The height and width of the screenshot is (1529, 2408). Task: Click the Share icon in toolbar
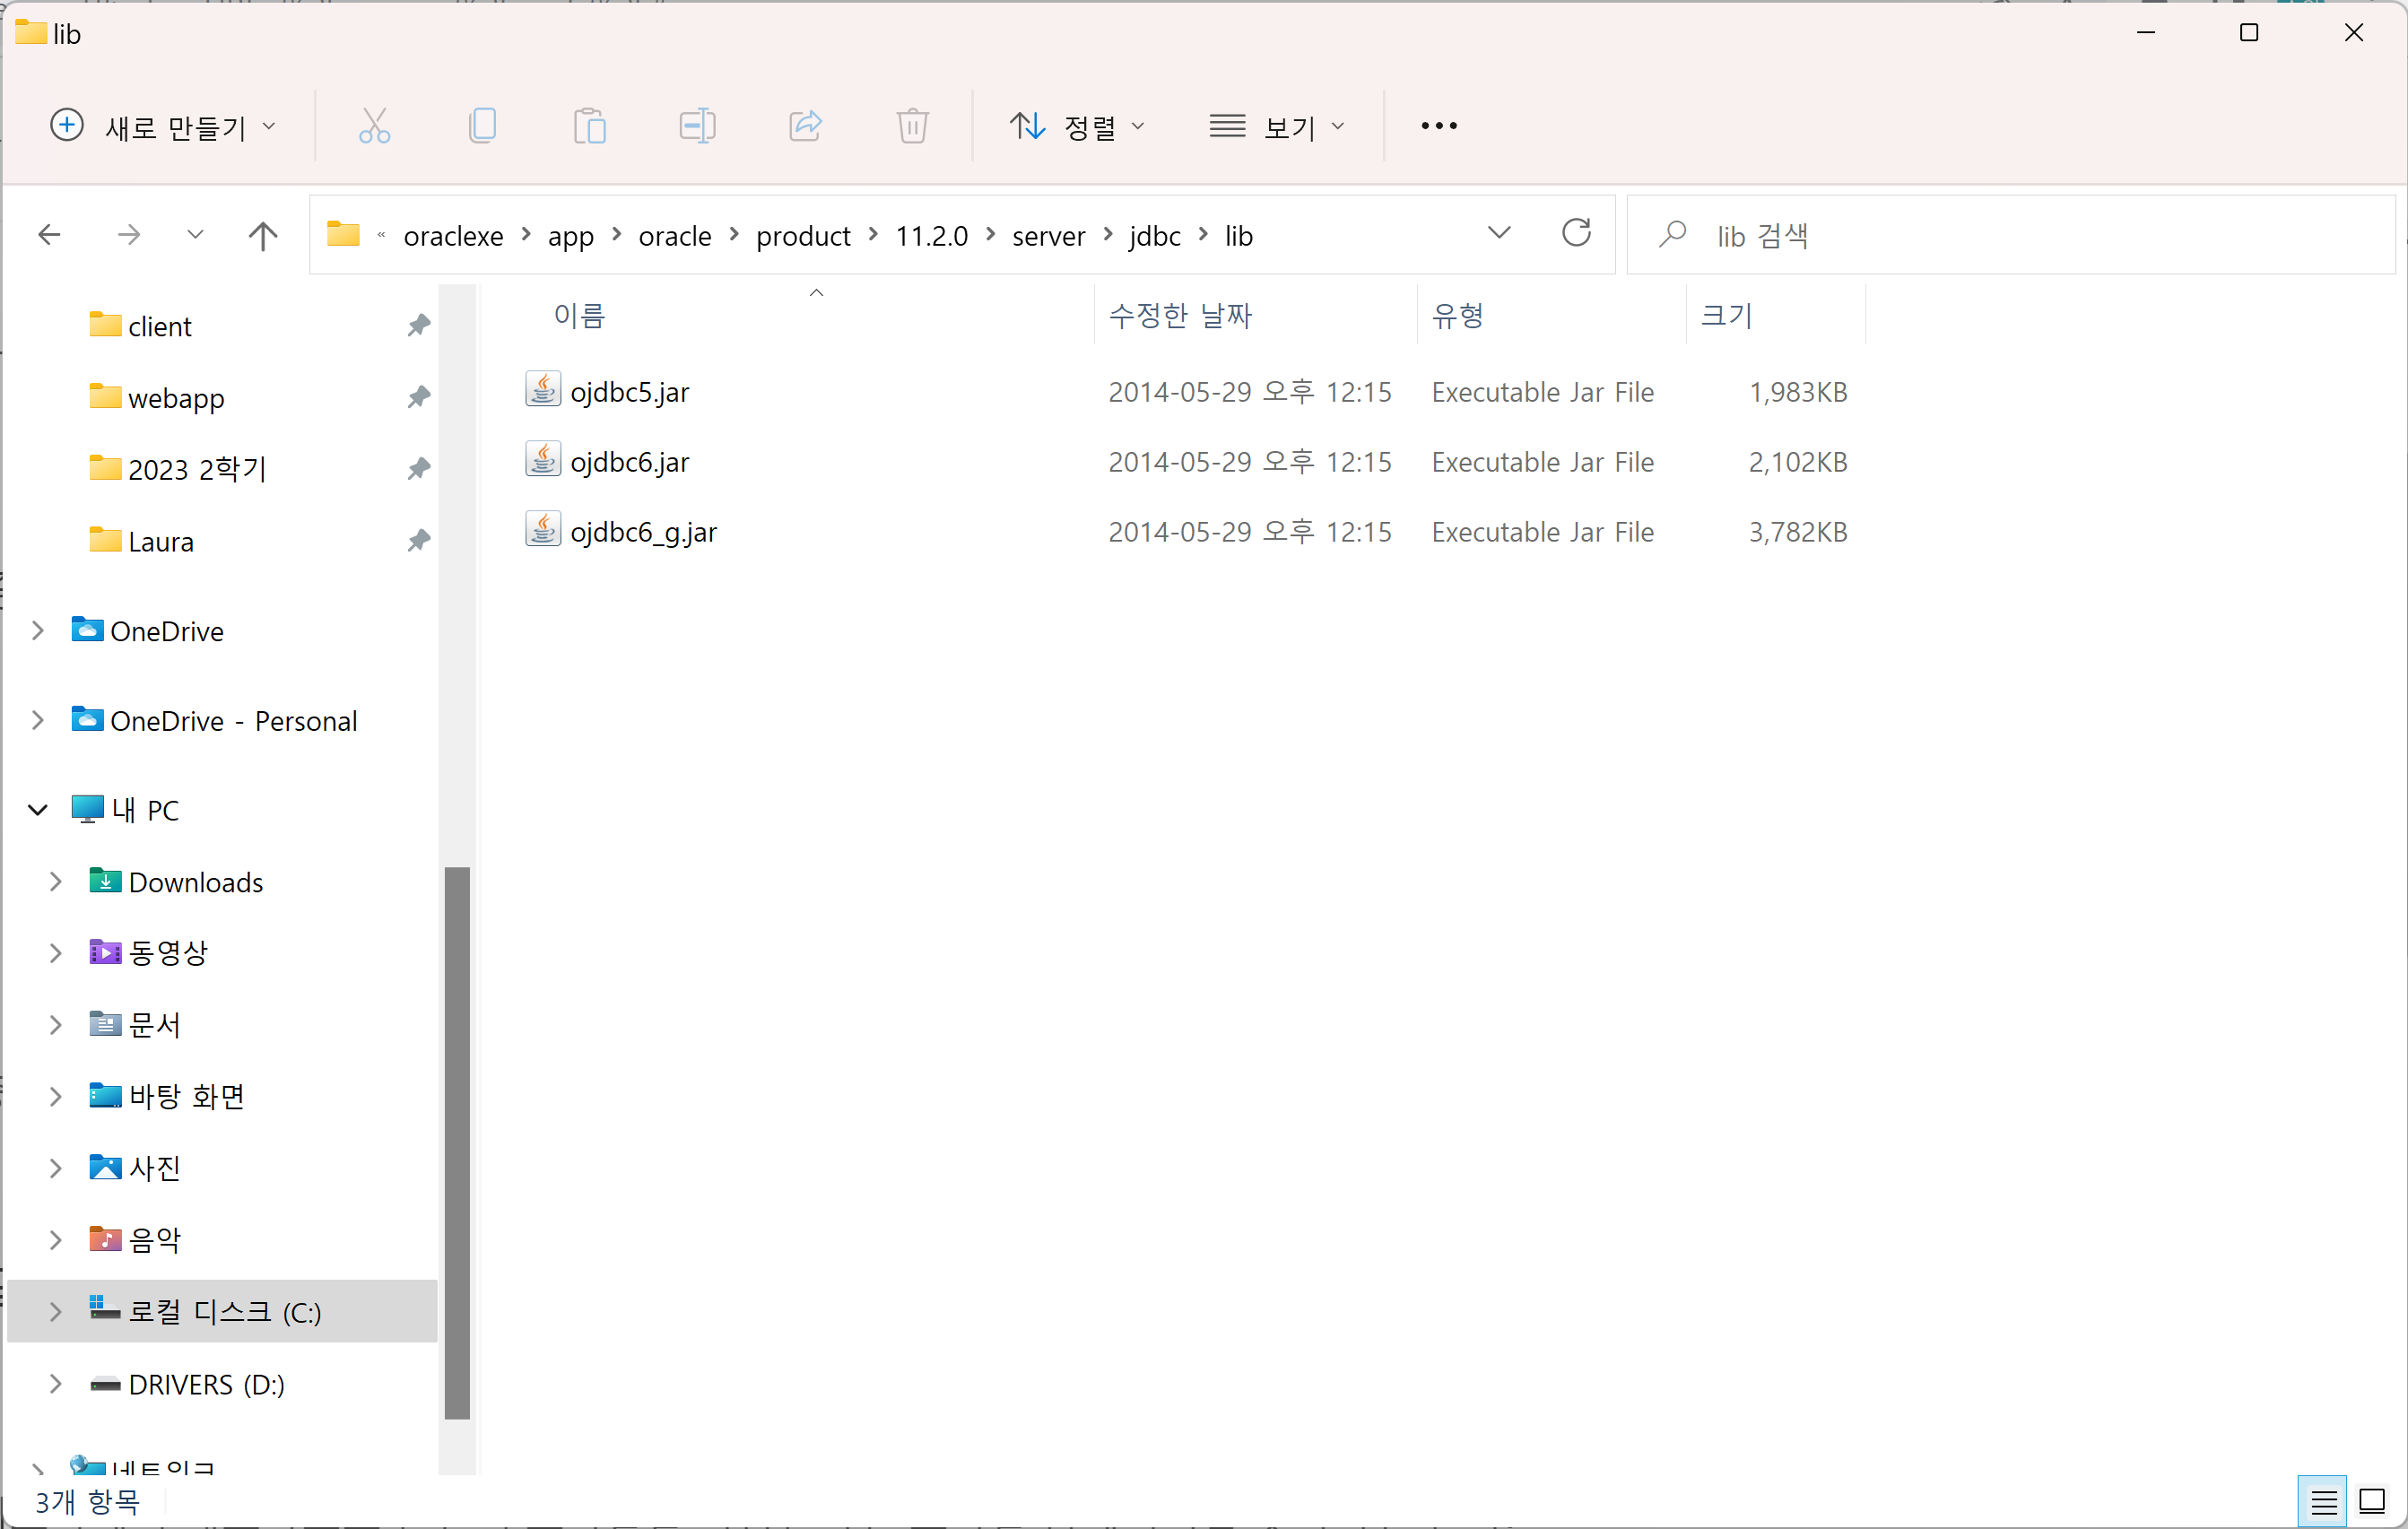tap(805, 126)
